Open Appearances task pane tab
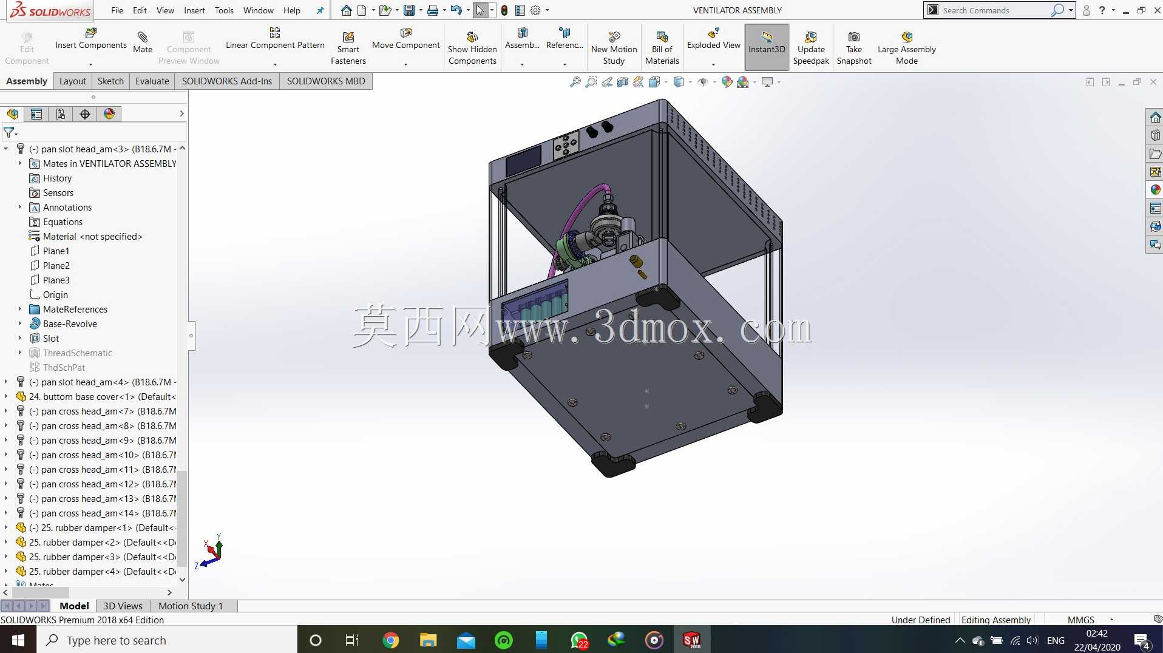This screenshot has height=653, width=1163. tap(1155, 190)
